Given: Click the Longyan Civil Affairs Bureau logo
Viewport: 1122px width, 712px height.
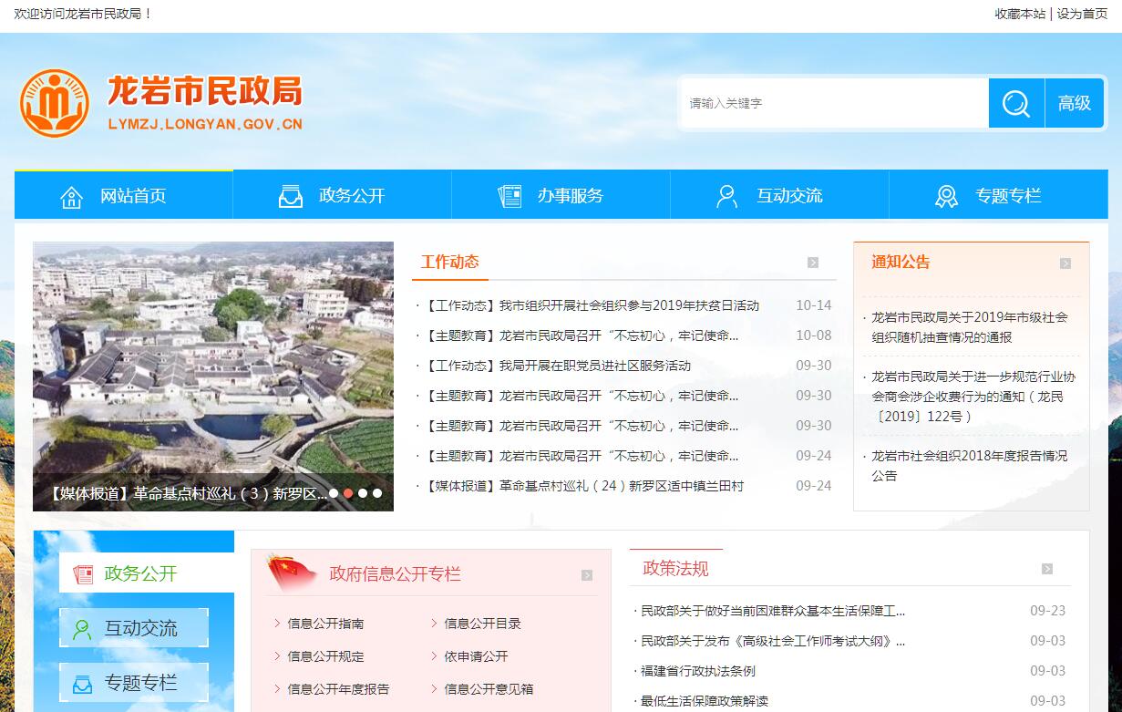Looking at the screenshot, I should click(x=55, y=103).
